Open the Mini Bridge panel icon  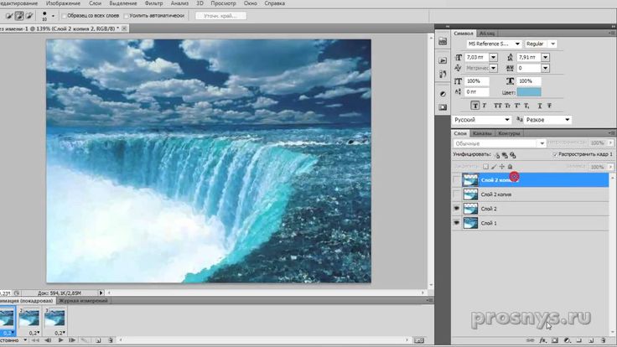443,41
